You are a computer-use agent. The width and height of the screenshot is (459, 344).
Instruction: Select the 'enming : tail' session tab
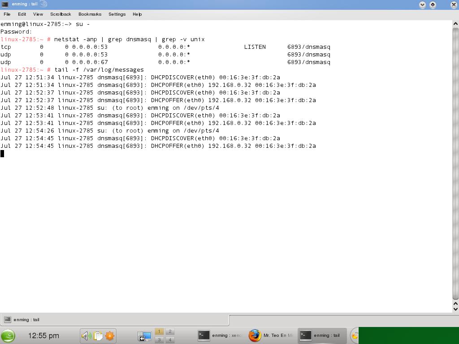pos(114,319)
